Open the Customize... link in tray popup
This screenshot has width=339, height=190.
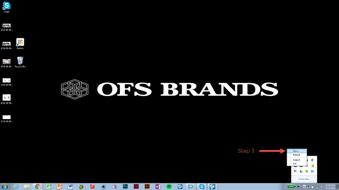pyautogui.click(x=304, y=179)
